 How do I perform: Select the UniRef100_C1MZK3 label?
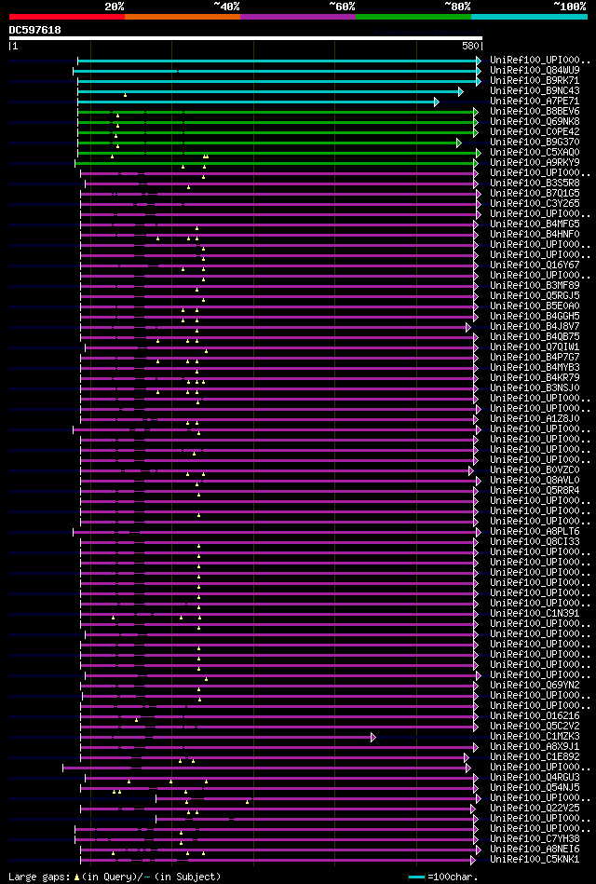pyautogui.click(x=535, y=736)
